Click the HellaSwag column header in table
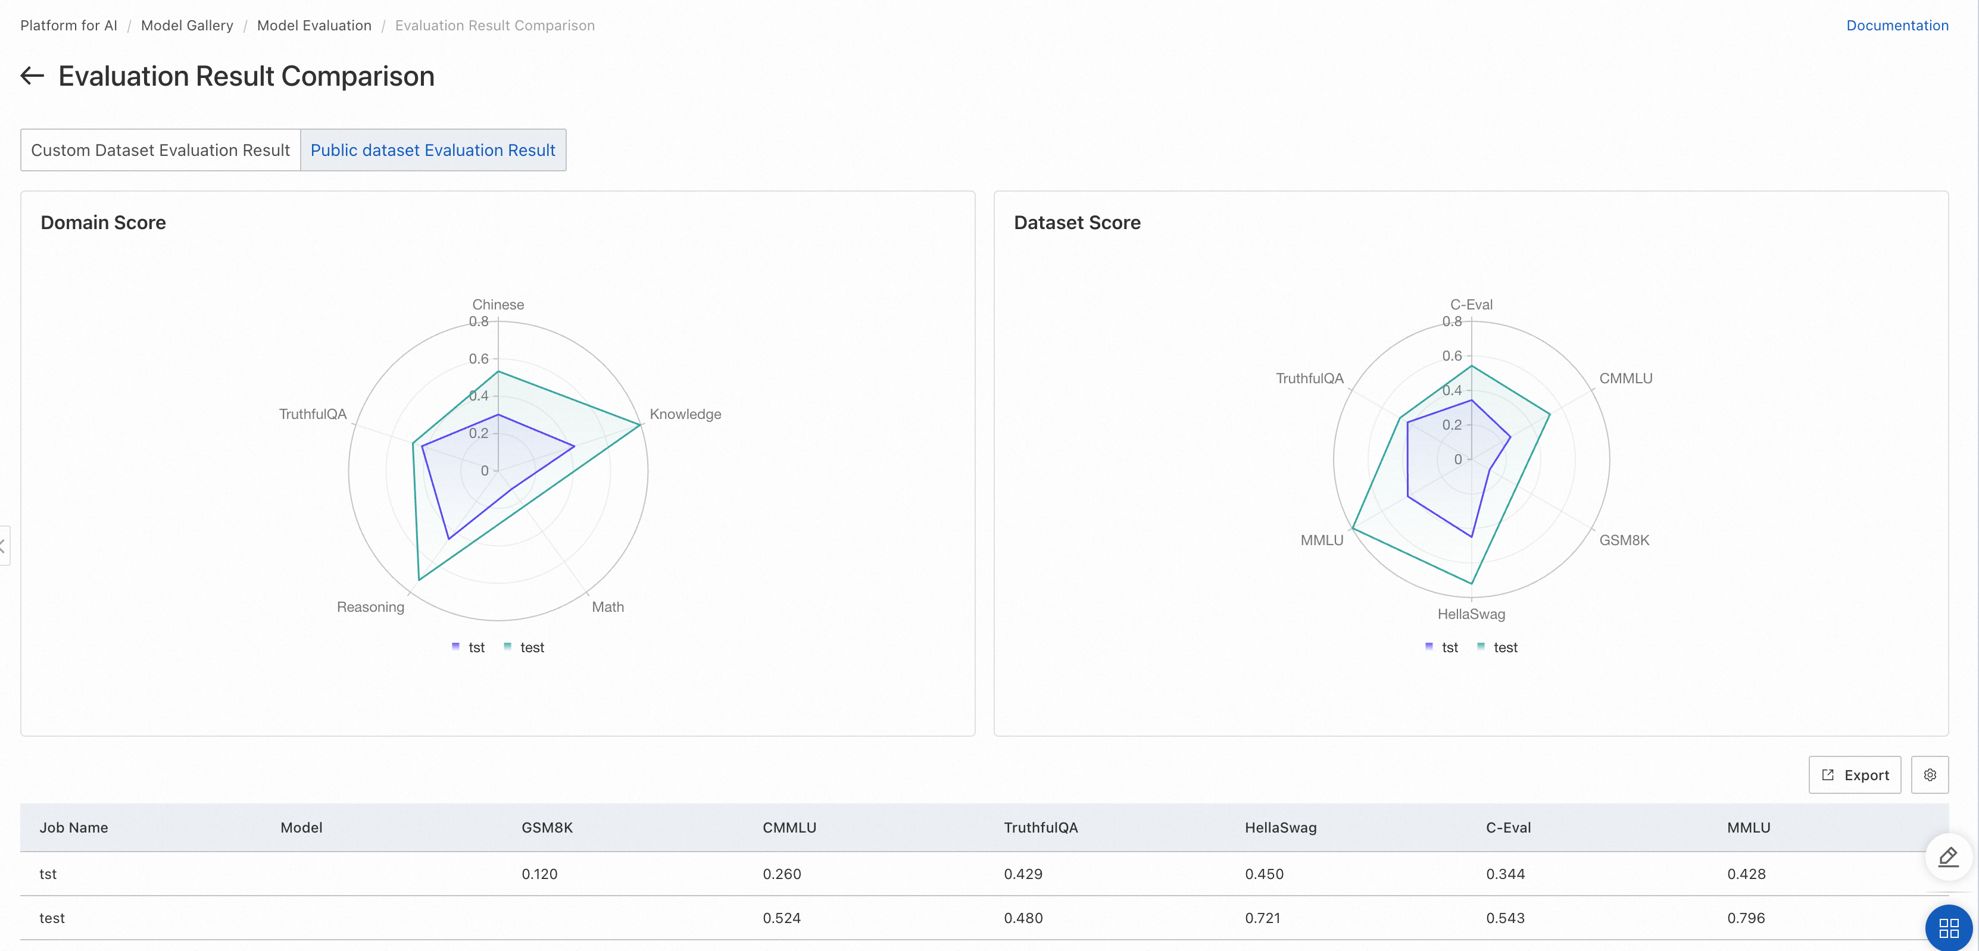Screen dimensions: 1979x951 coord(1280,827)
